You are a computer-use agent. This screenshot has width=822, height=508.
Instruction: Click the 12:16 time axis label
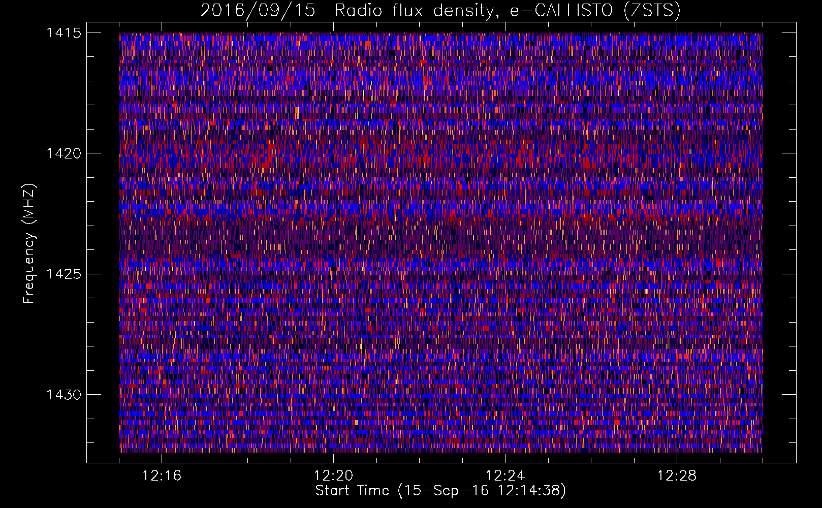(x=162, y=476)
